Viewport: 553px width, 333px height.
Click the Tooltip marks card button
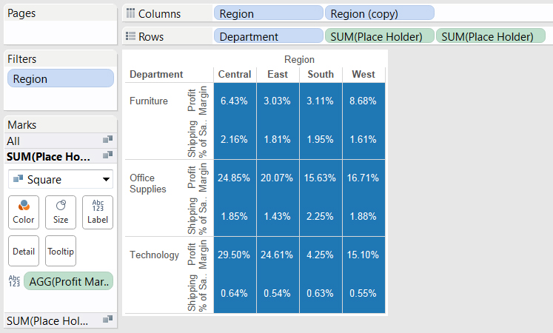(x=61, y=251)
